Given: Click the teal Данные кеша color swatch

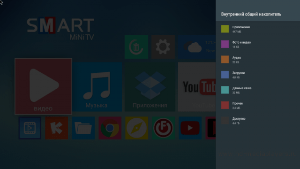Looking at the screenshot, I should tap(225, 90).
